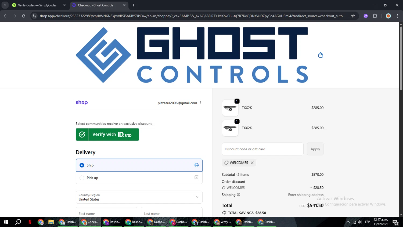Open Windows search in the taskbar

[x=18, y=222]
